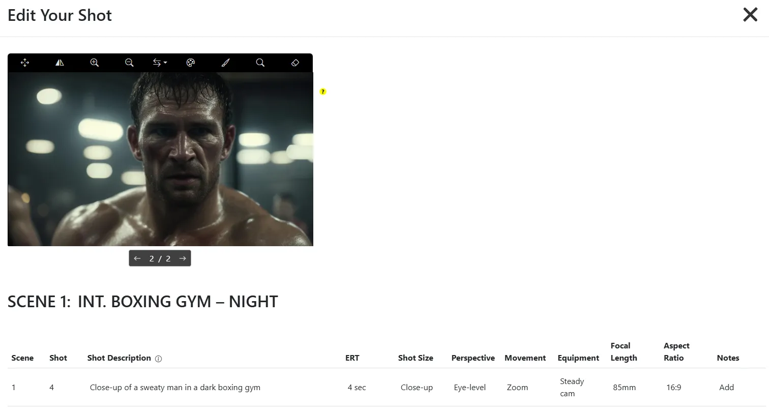The height and width of the screenshot is (412, 769).
Task: Close the Edit Your Shot dialog
Action: click(750, 15)
